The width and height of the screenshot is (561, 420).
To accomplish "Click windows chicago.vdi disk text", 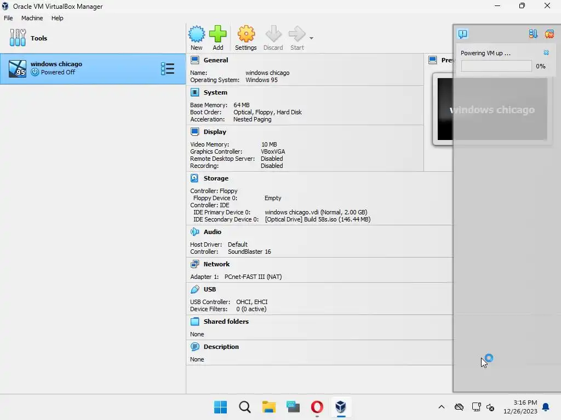I will 316,212.
